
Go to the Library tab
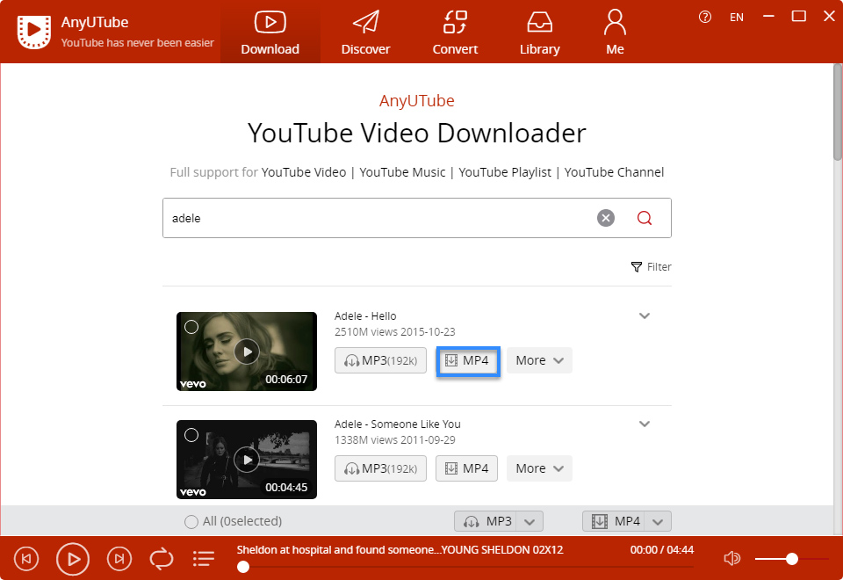coord(539,33)
